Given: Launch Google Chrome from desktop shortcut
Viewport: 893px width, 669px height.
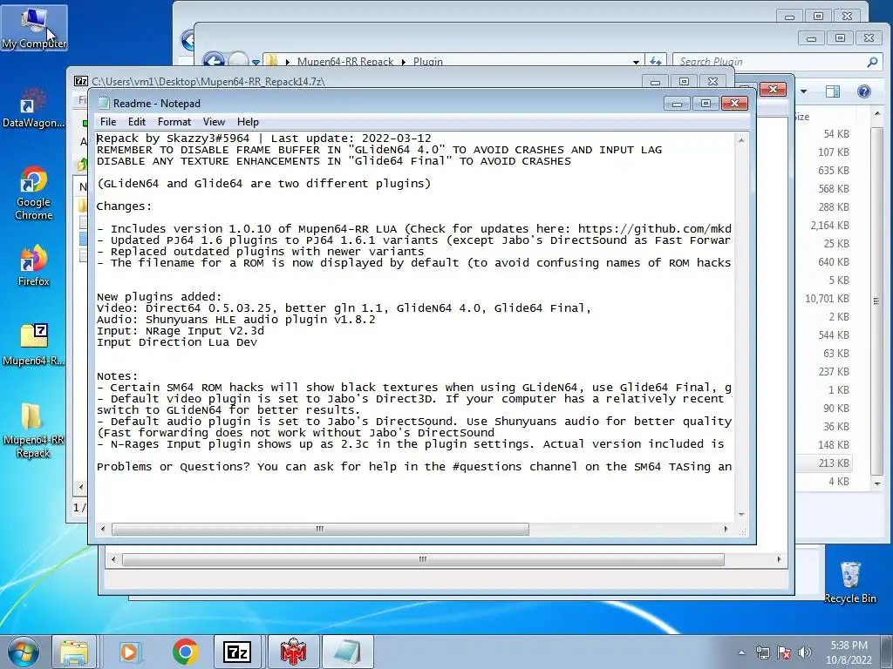Looking at the screenshot, I should click(x=33, y=193).
